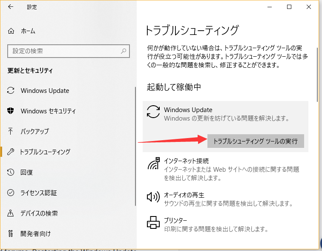Image resolution: width=322 pixels, height=251 pixels.
Task: Click the speaker icon for オーディオの再生
Action: click(x=153, y=197)
